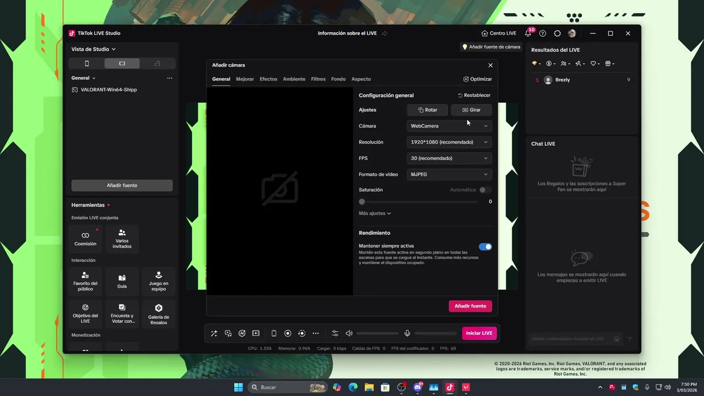
Task: Click the gray Añadir fuente button in left panel
Action: point(122,185)
